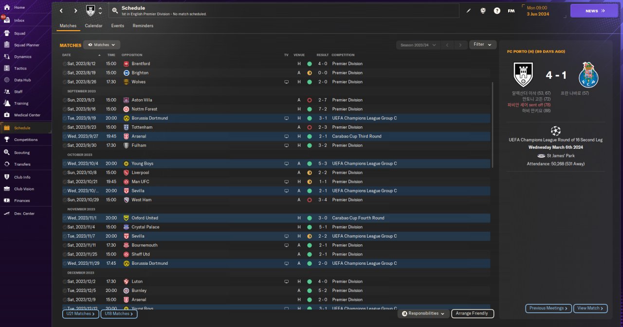
Task: Open the Matches view dropdown
Action: (101, 45)
